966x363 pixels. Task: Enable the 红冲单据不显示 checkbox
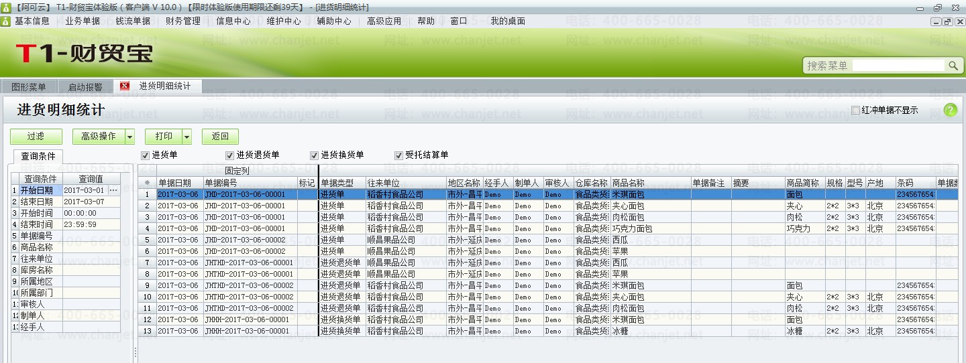(x=855, y=111)
